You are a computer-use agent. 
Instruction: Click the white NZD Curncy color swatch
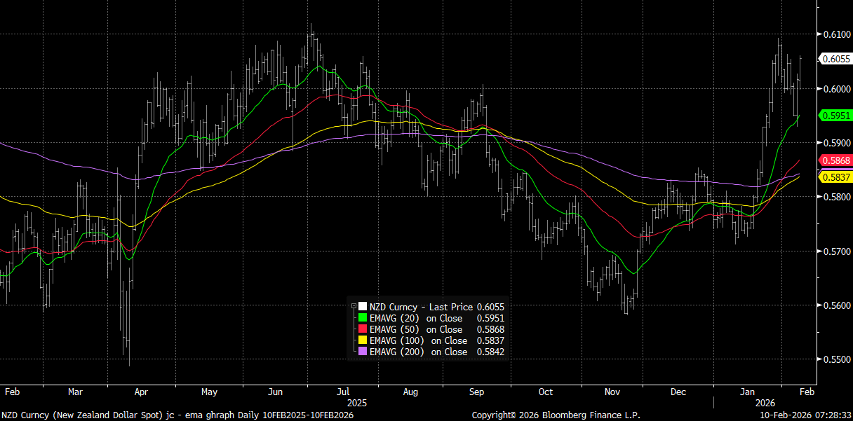(363, 307)
